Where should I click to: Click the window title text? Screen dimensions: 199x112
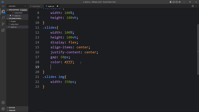click(x=99, y=2)
